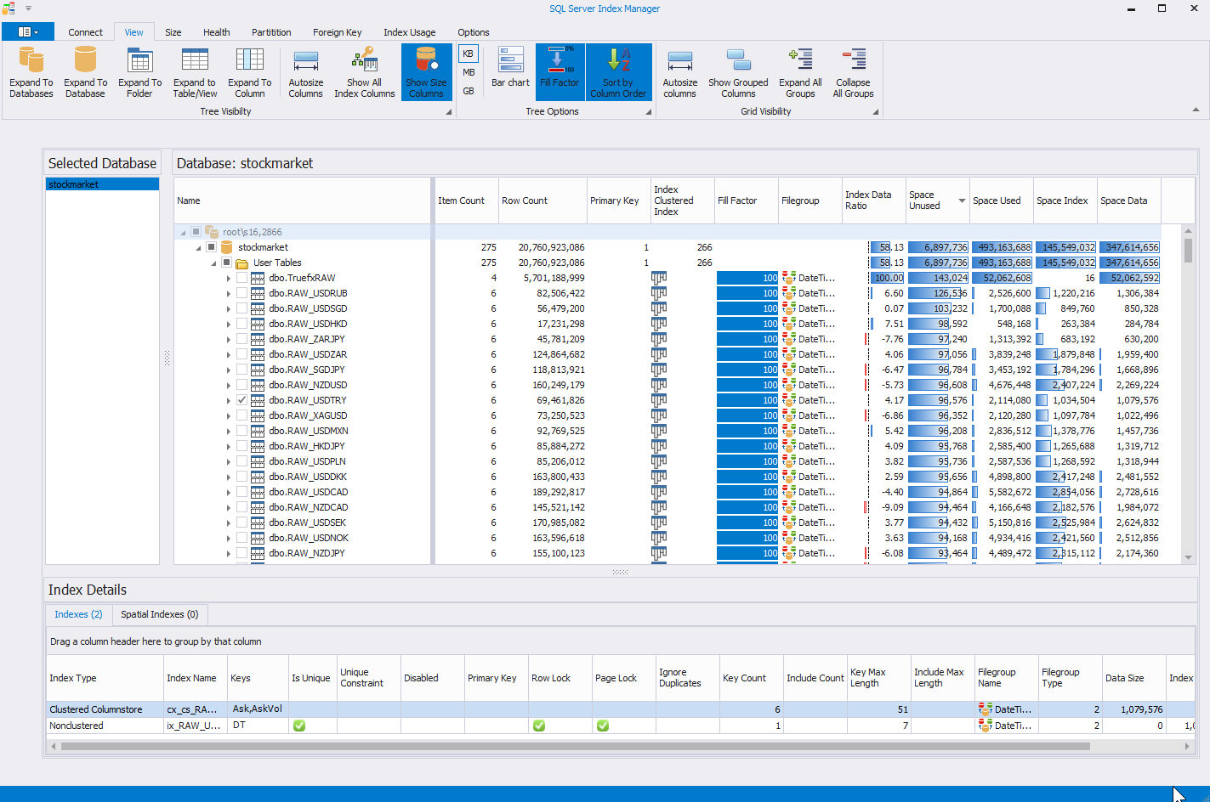Image resolution: width=1210 pixels, height=802 pixels.
Task: Open the Connect ribbon tab
Action: click(85, 32)
